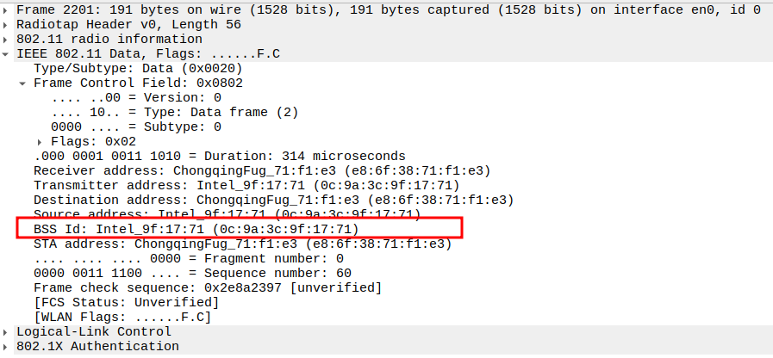Viewport: 773px width, 358px height.
Task: Select the highlighted BSS Id row
Action: coord(196,229)
